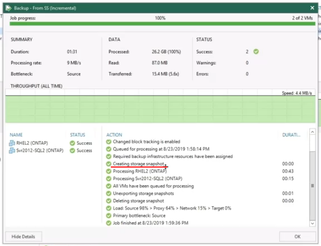Image resolution: width=321 pixels, height=246 pixels.
Task: Click the action list scroll up arrow
Action: point(312,132)
